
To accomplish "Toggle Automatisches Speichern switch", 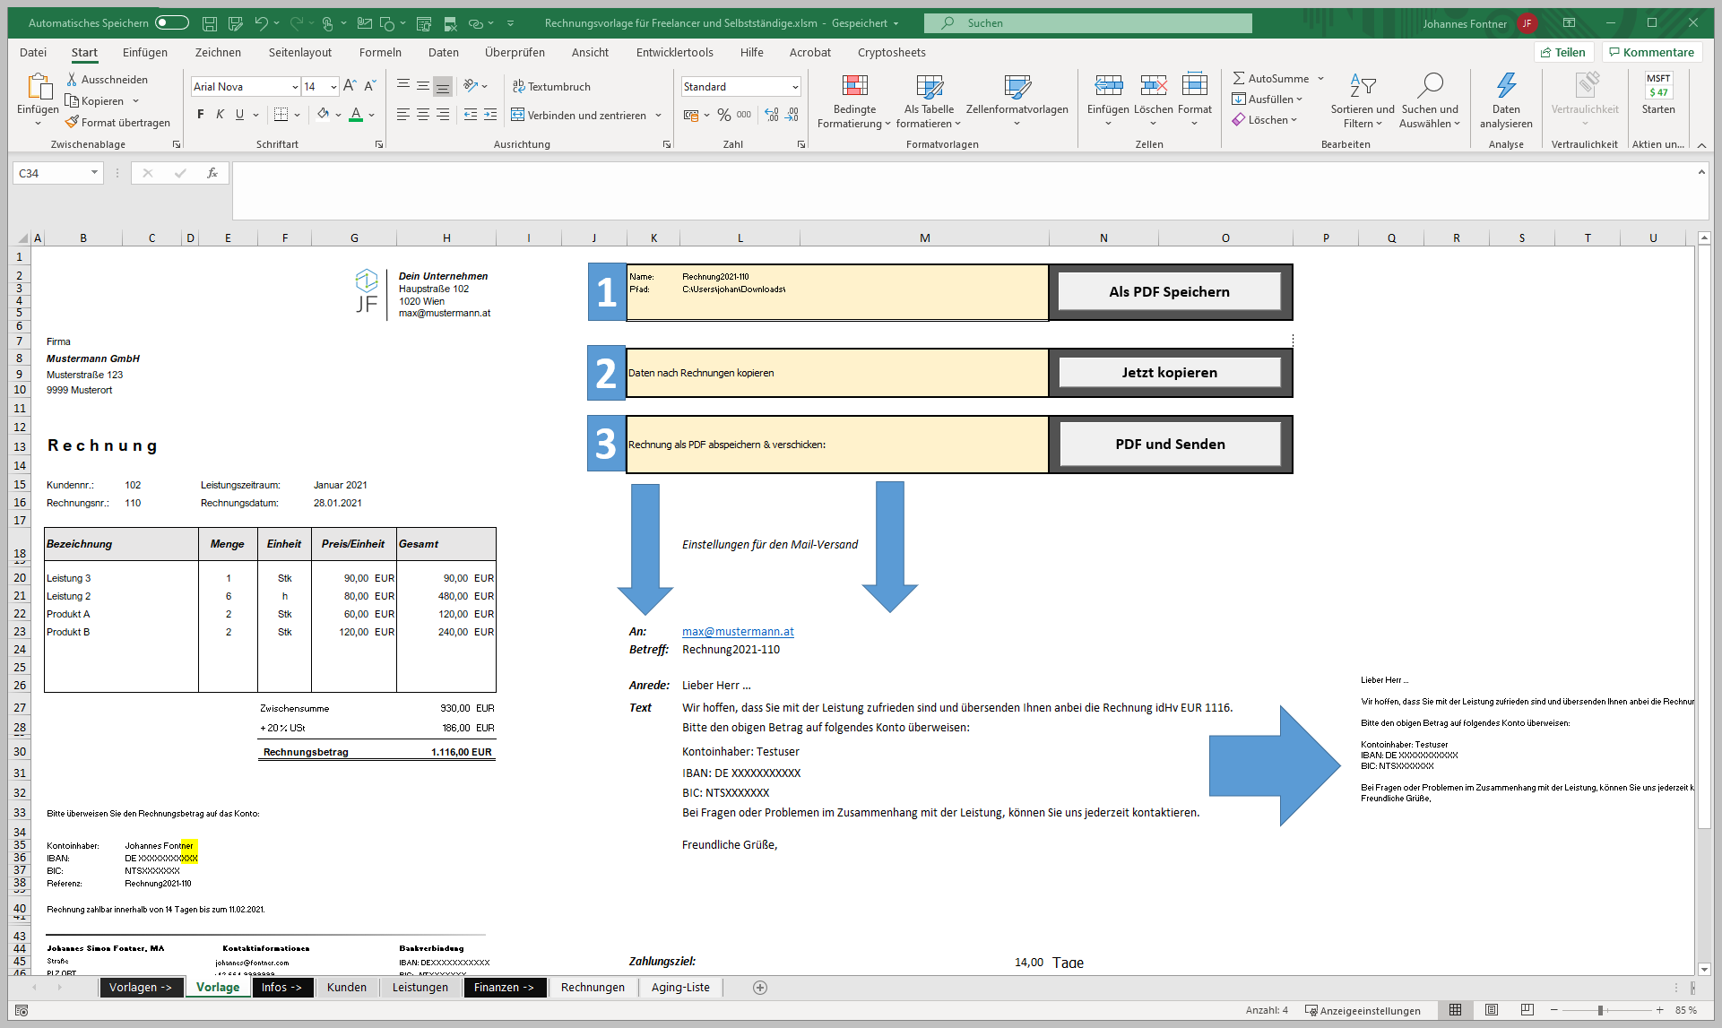I will click(x=171, y=23).
